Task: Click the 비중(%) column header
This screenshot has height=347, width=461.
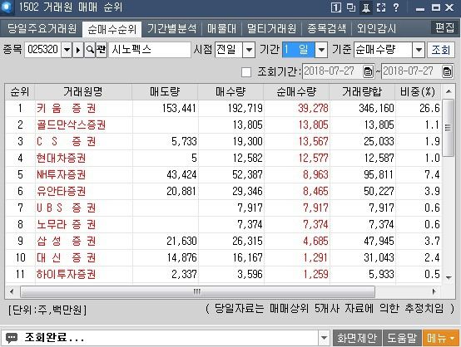Action: click(418, 92)
